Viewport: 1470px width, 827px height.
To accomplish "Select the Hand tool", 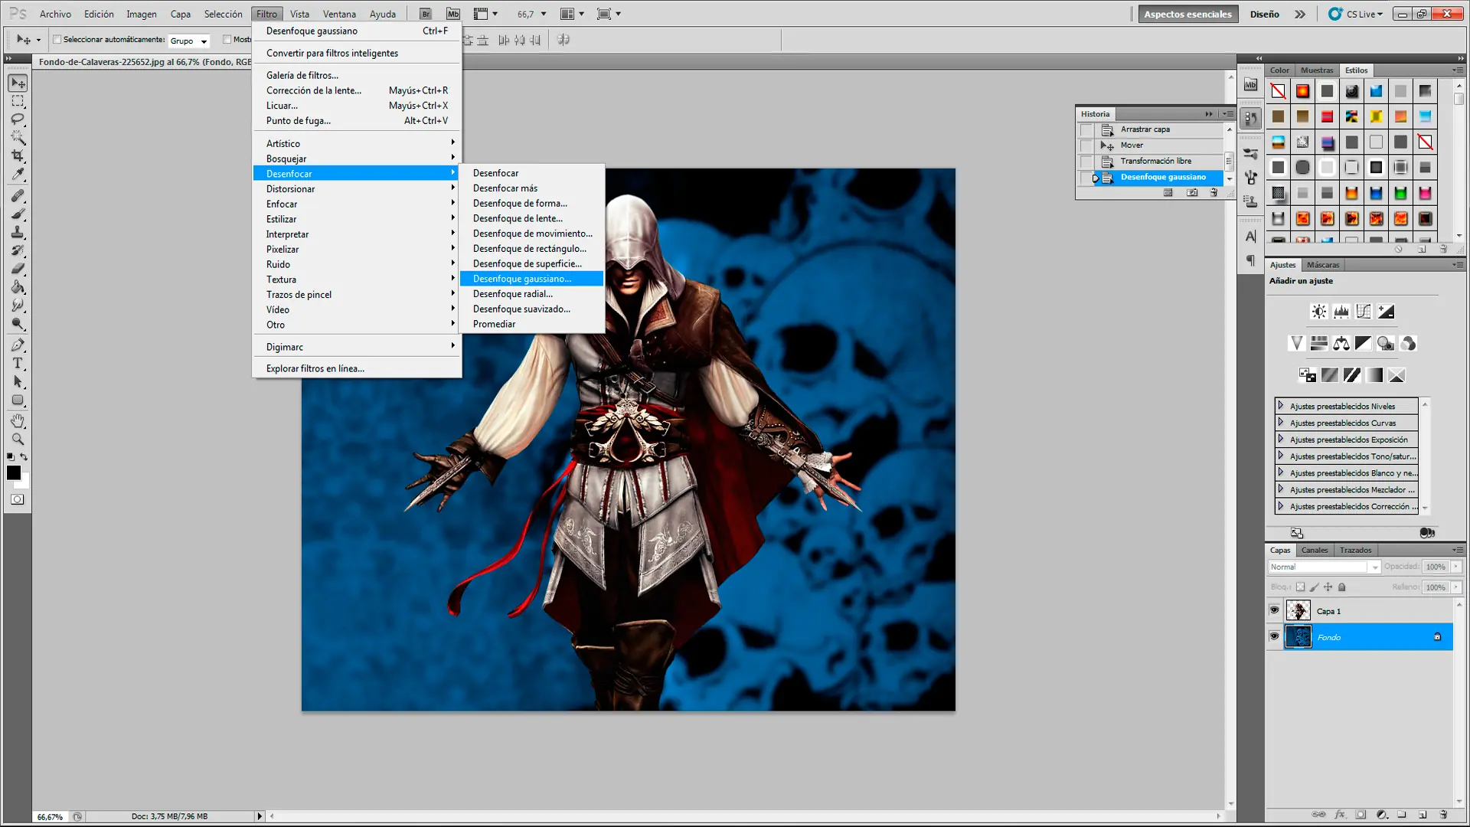I will pyautogui.click(x=18, y=421).
